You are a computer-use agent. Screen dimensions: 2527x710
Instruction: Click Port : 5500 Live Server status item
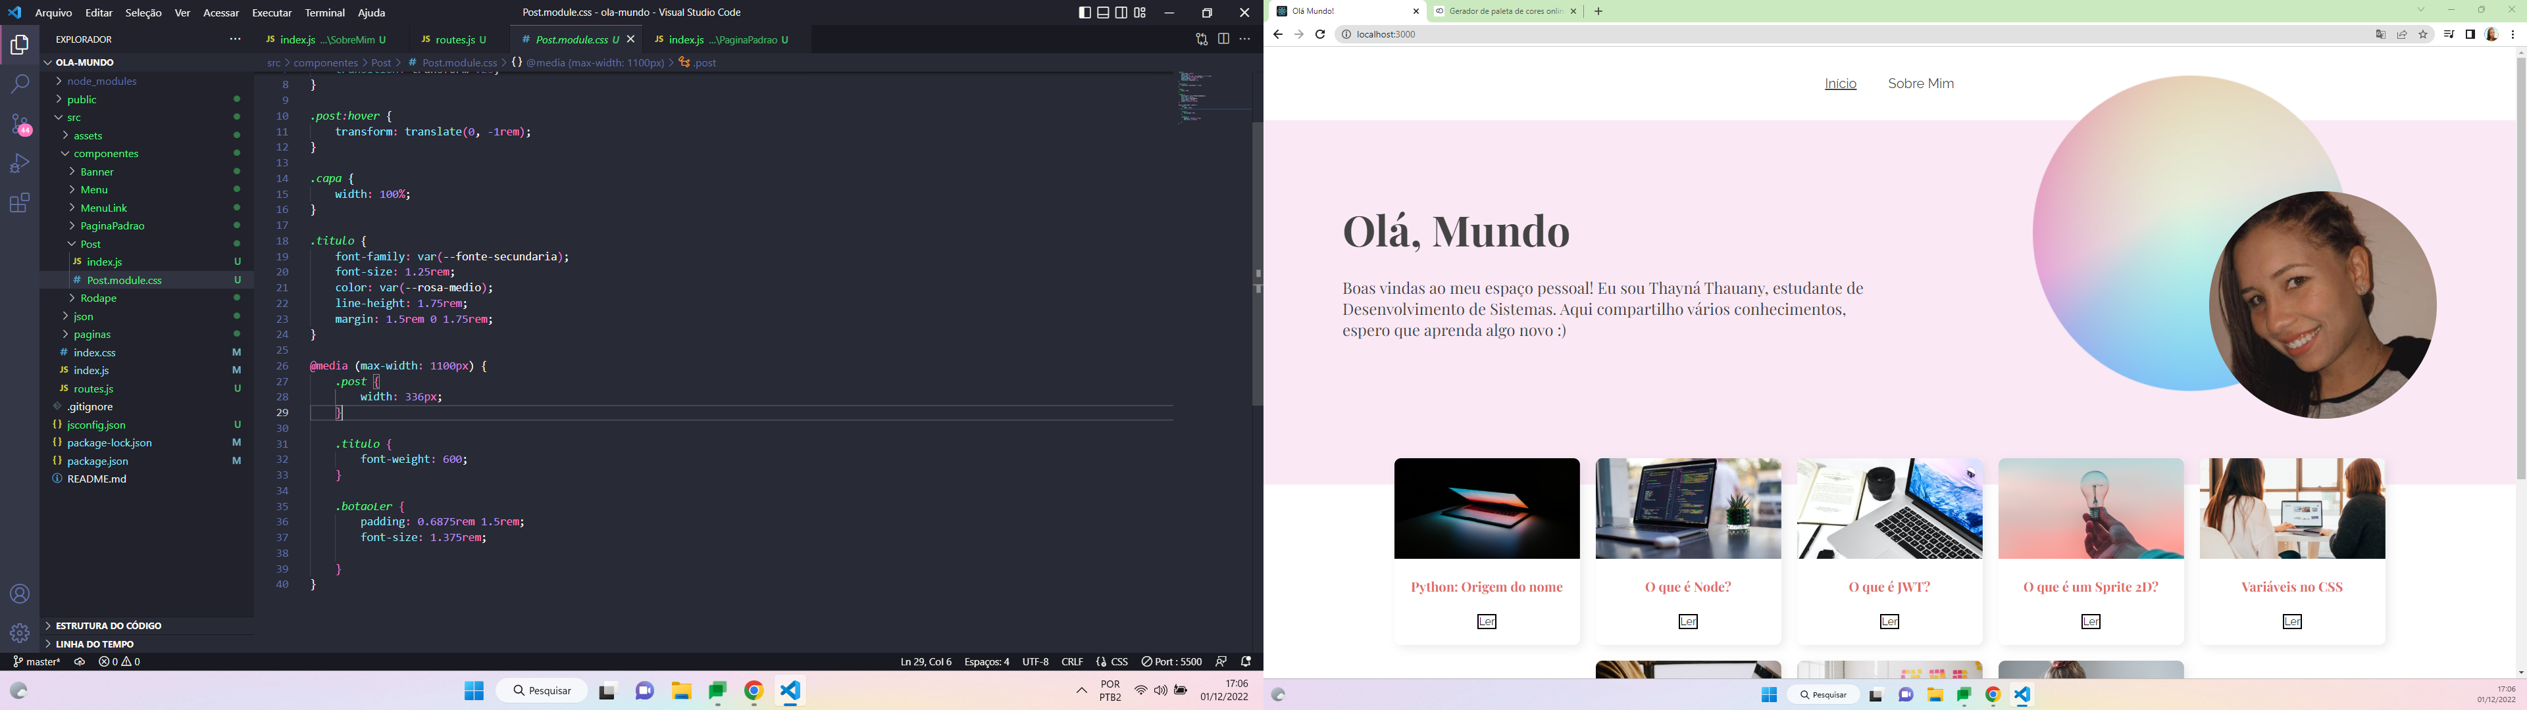pos(1171,662)
